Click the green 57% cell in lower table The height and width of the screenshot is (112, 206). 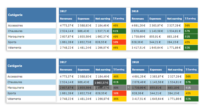(x=192, y=82)
